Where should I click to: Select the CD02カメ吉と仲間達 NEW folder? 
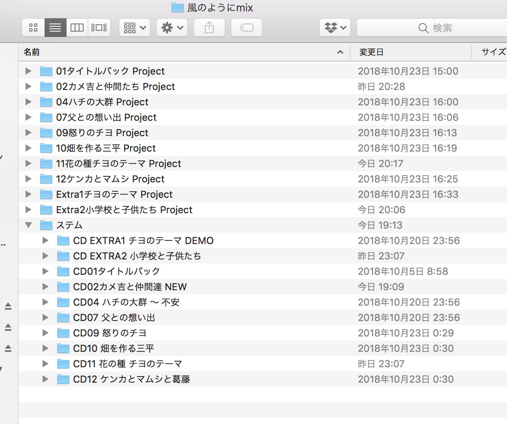tap(130, 287)
